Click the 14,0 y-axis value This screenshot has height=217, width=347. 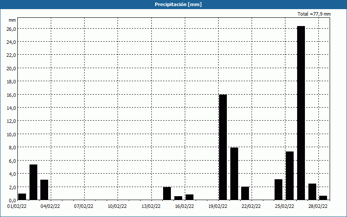point(11,108)
